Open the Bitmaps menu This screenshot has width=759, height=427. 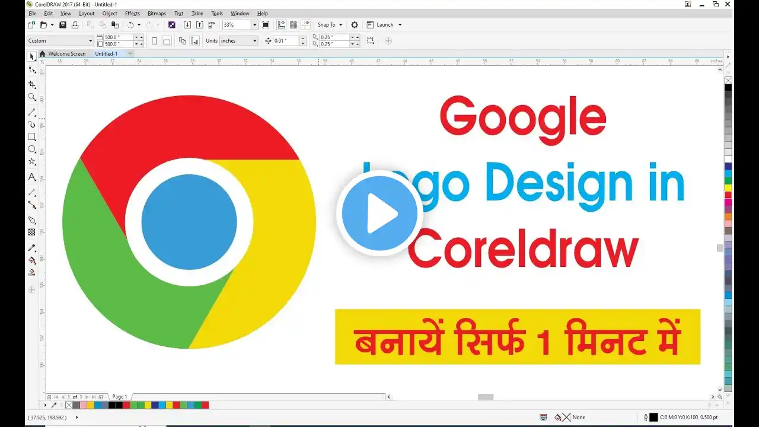pos(157,13)
